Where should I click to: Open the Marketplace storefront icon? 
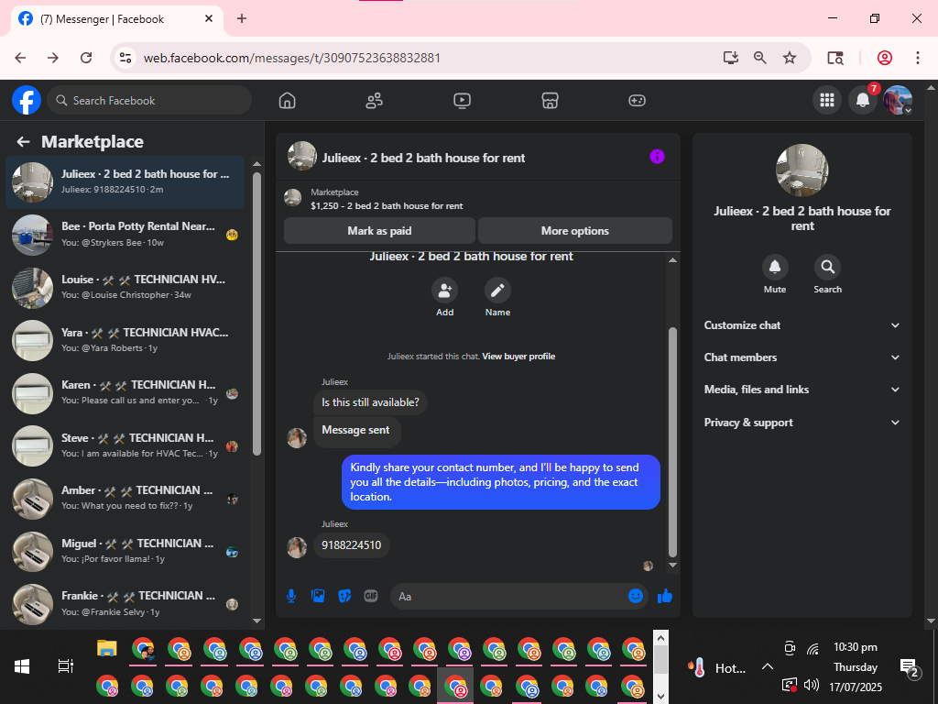(x=550, y=101)
